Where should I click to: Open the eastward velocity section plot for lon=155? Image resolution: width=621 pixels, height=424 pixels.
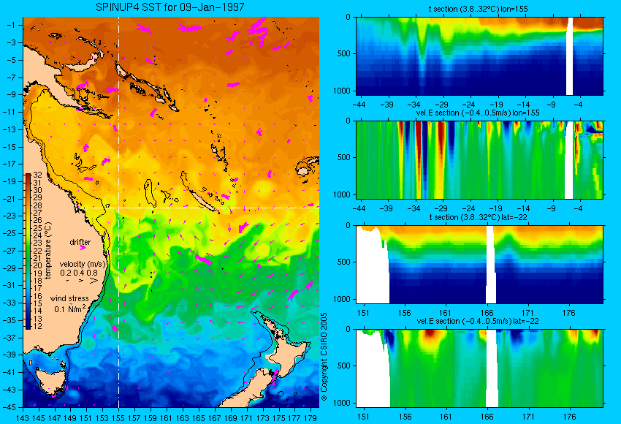pos(479,159)
